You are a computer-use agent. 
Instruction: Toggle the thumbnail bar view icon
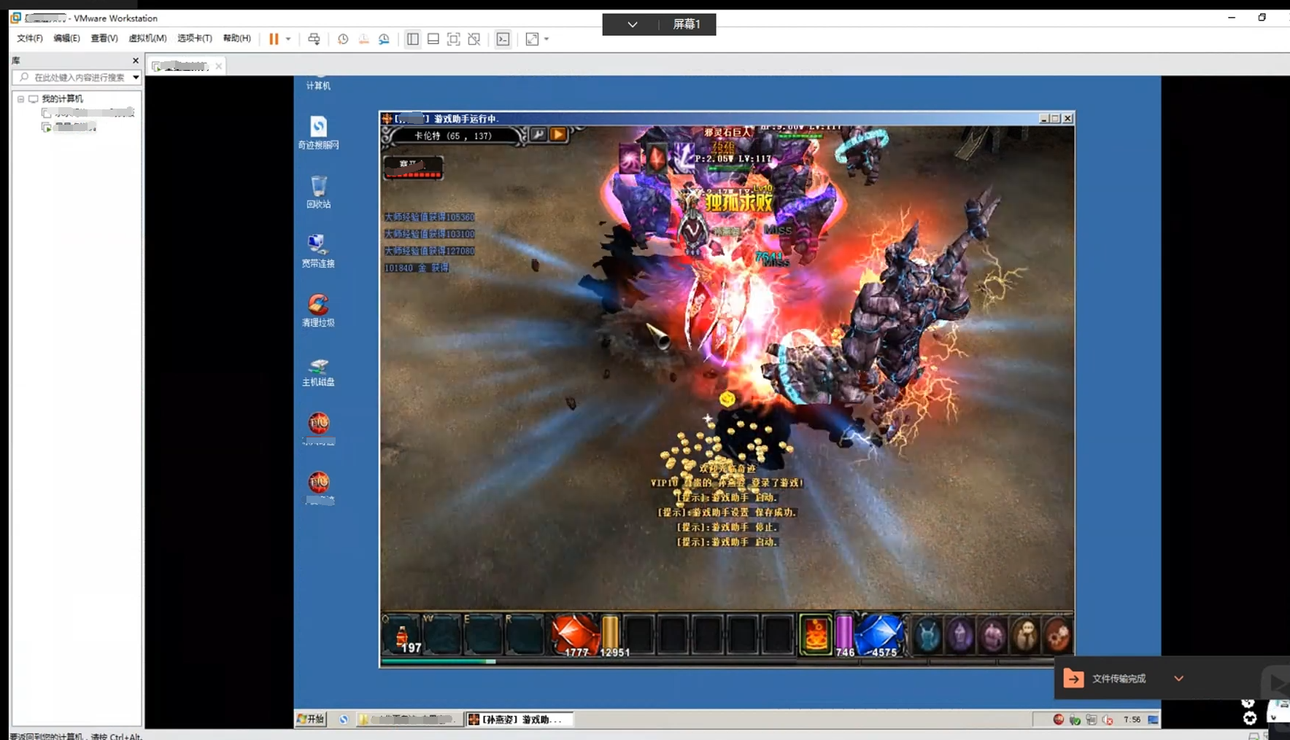point(433,39)
